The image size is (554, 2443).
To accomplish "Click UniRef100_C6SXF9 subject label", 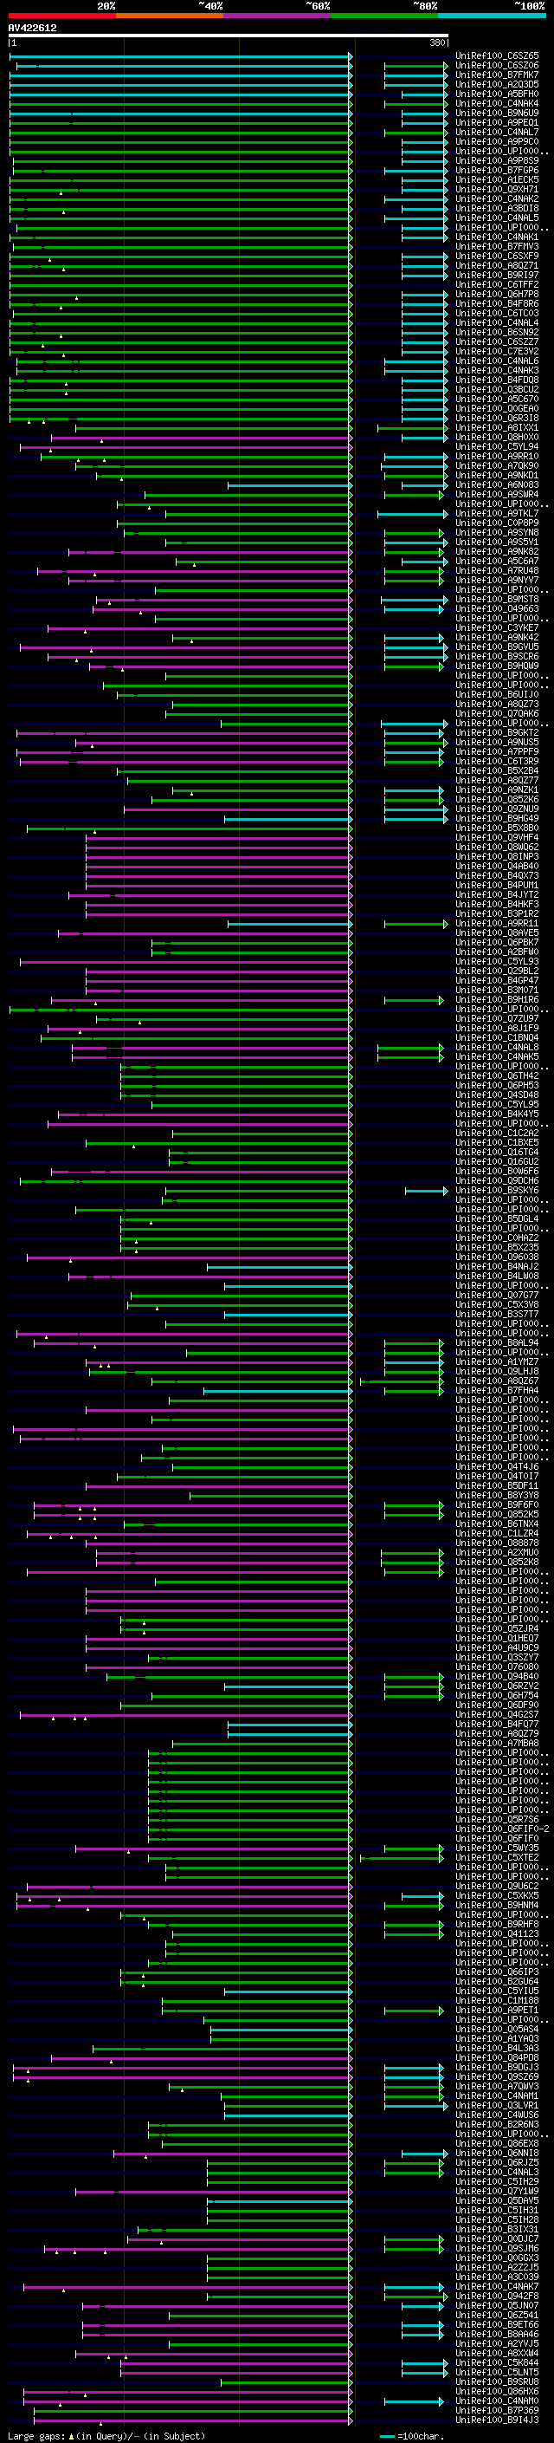I will click(497, 256).
